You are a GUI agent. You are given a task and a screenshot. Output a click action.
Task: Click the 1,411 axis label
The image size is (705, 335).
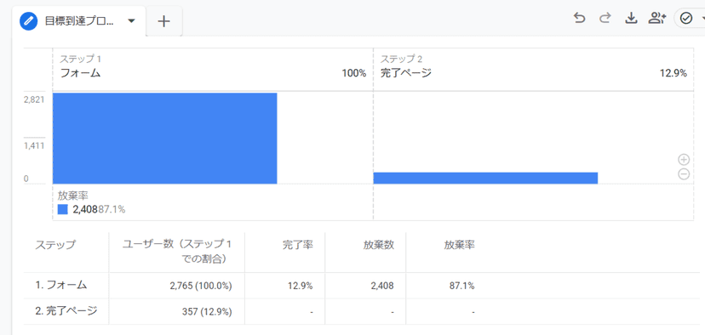coord(34,145)
